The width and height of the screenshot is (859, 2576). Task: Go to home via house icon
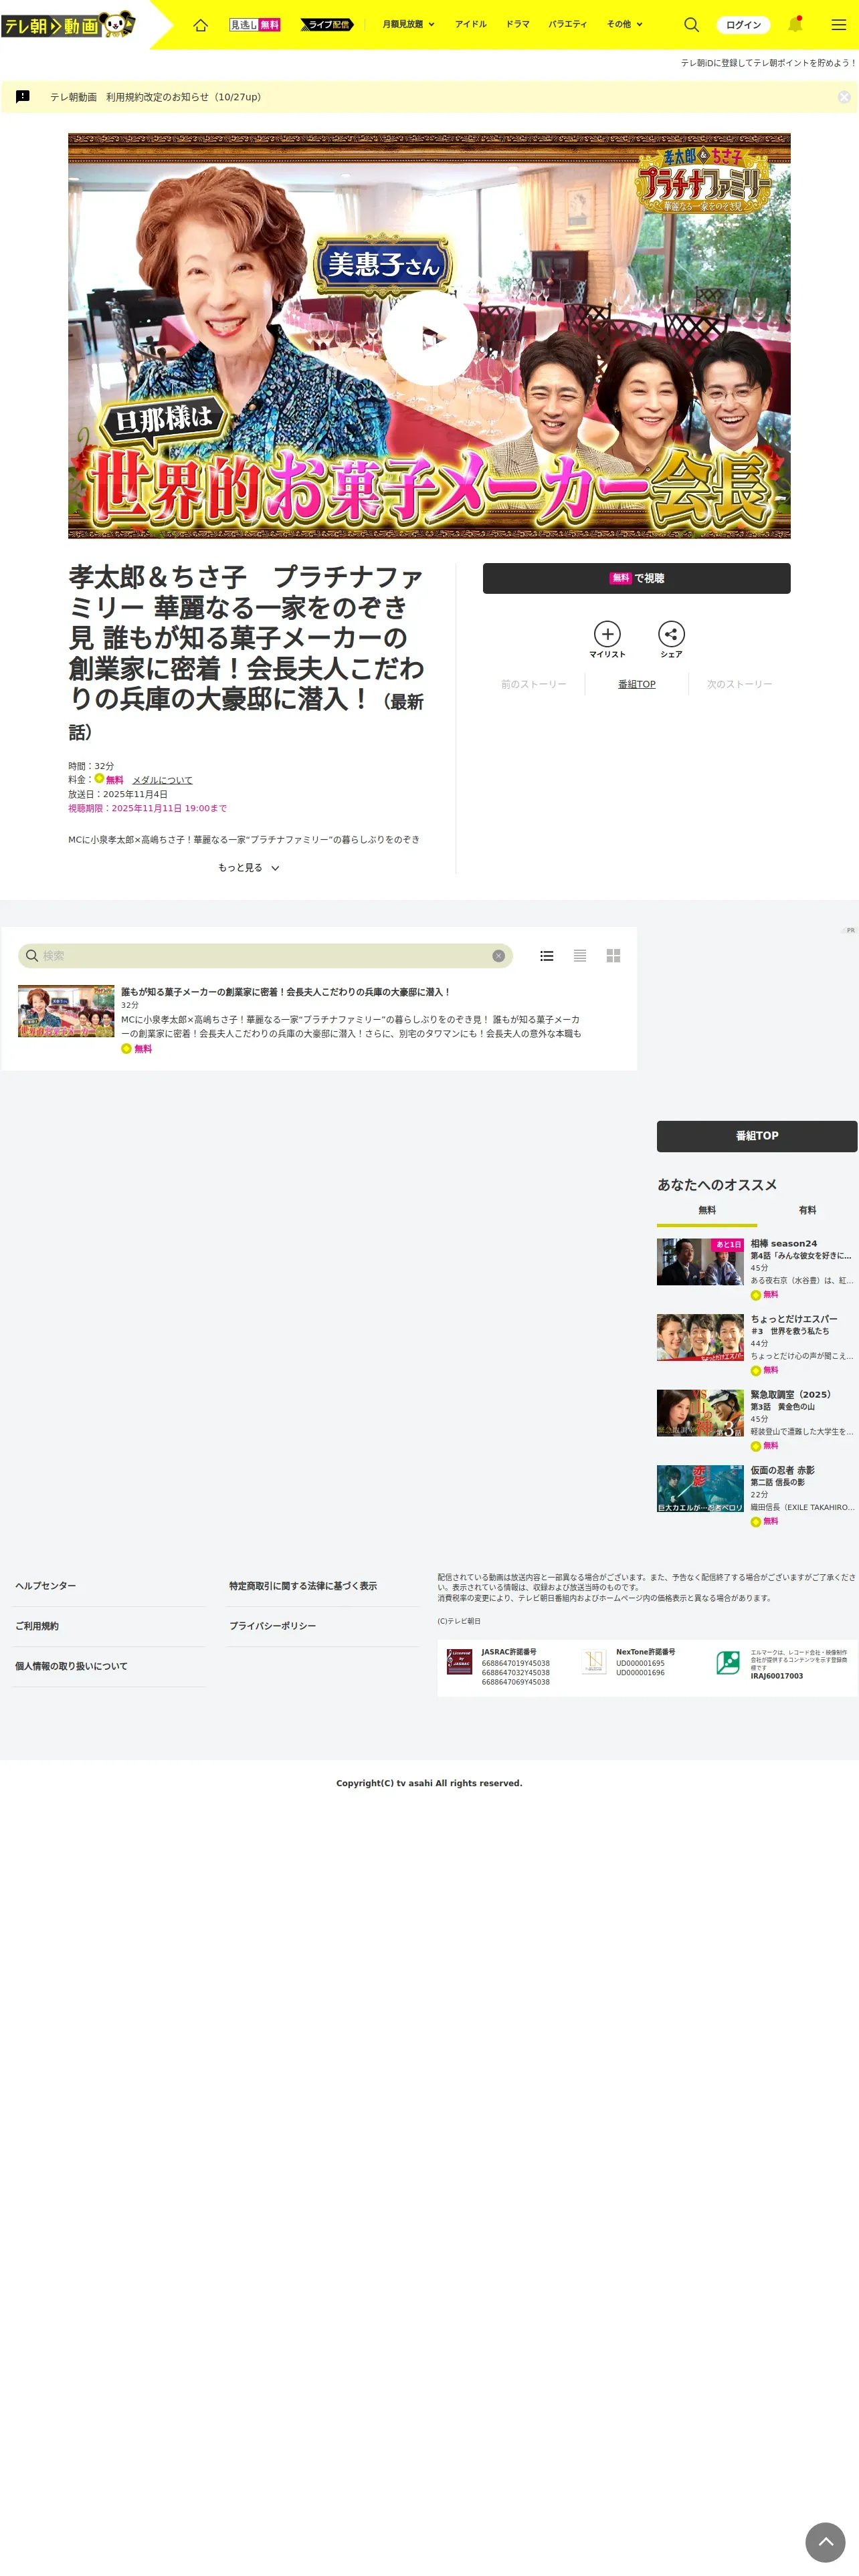point(200,24)
